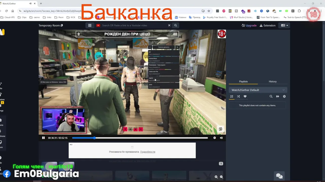Click the Temporary Room title
This screenshot has height=182, width=325.
pyautogui.click(x=49, y=25)
